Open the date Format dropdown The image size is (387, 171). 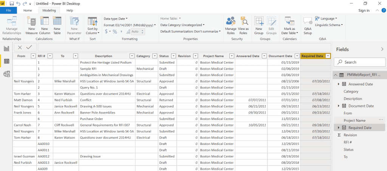pos(130,25)
